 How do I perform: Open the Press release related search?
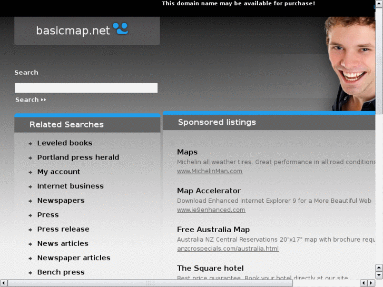63,229
